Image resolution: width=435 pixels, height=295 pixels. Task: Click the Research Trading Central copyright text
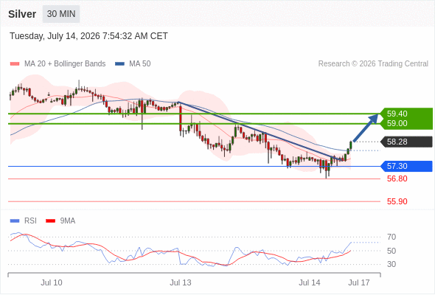click(373, 64)
